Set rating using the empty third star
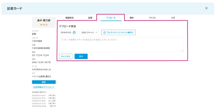This screenshot has width=217, height=112. pyautogui.click(x=47, y=25)
